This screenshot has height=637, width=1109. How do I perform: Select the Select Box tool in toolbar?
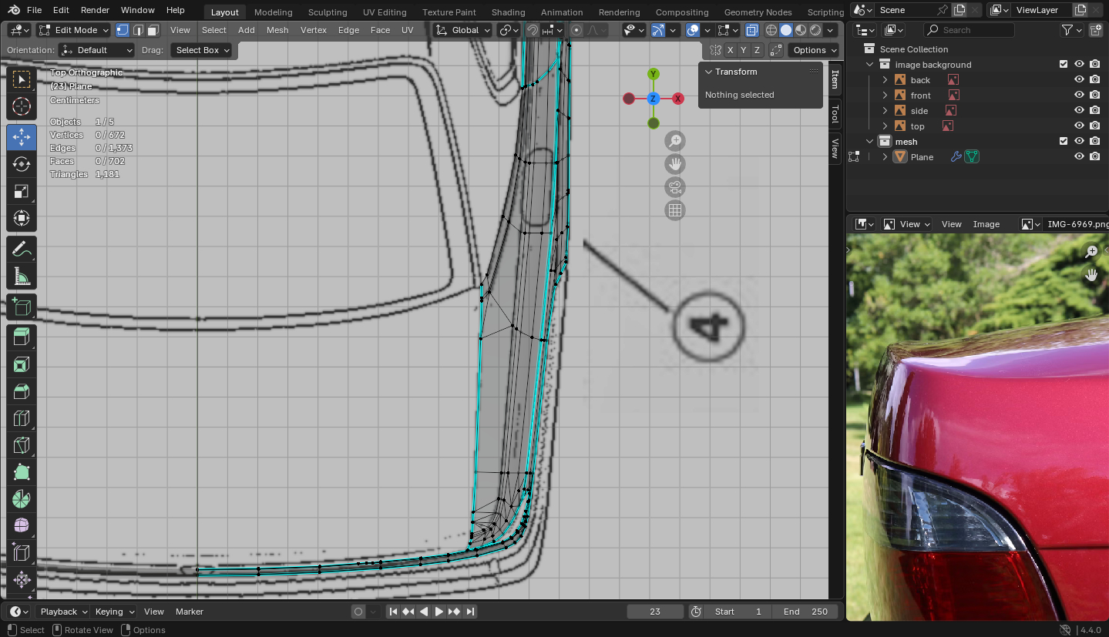point(22,79)
